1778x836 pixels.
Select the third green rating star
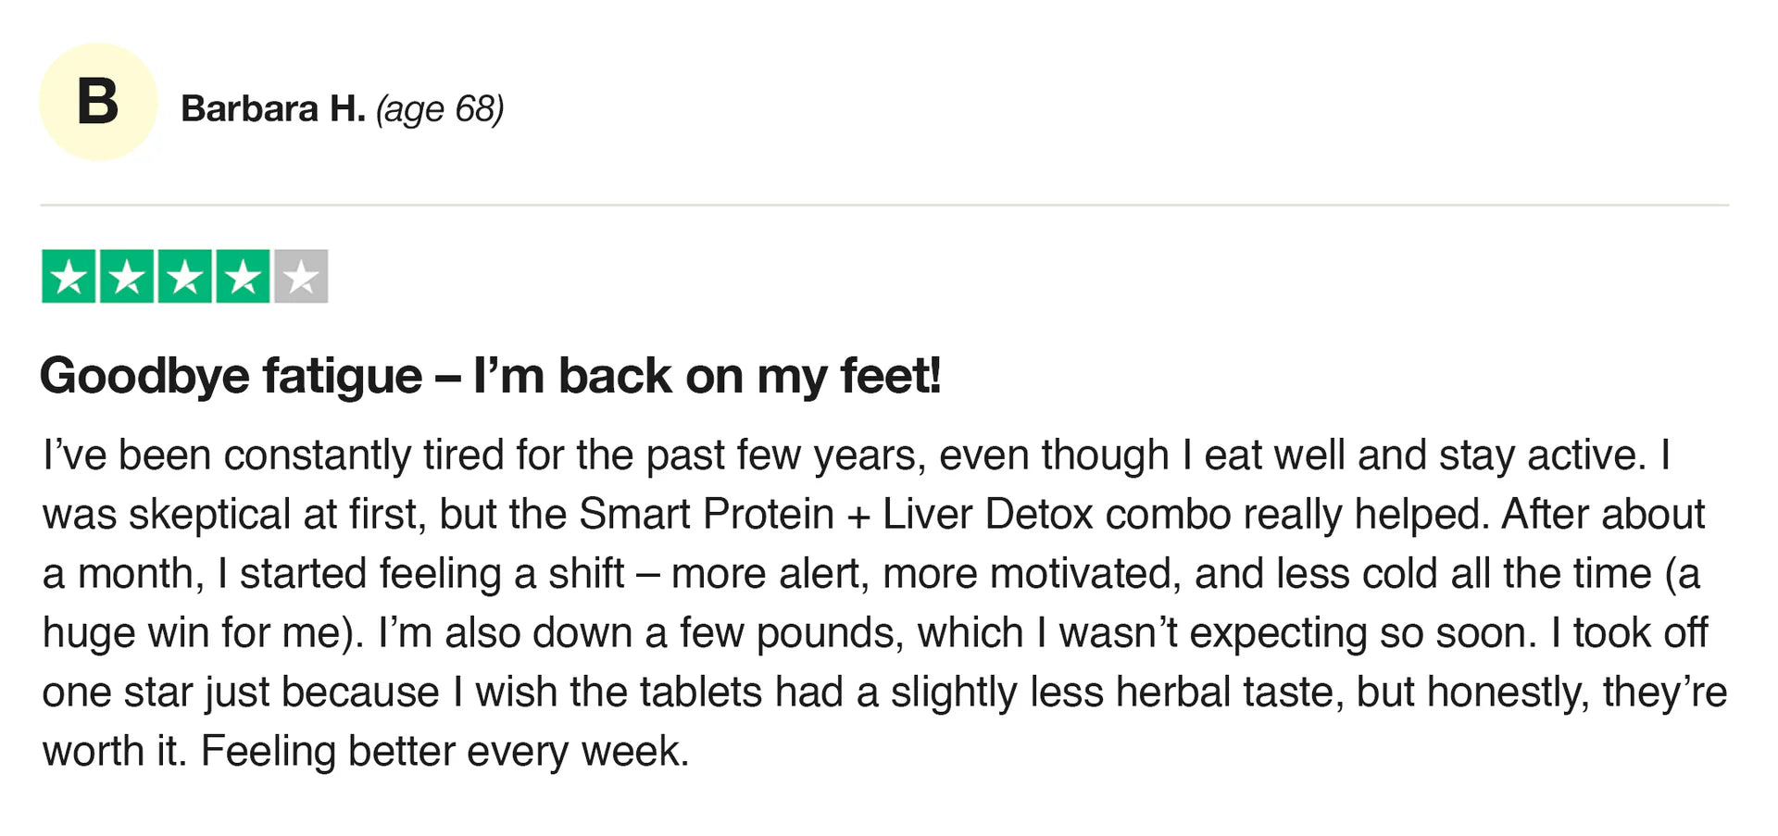[x=185, y=276]
